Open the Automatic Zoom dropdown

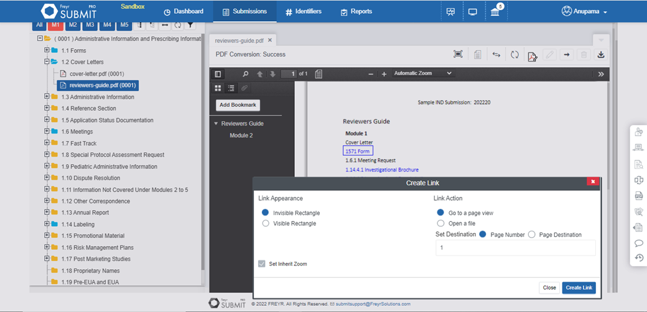pos(424,73)
